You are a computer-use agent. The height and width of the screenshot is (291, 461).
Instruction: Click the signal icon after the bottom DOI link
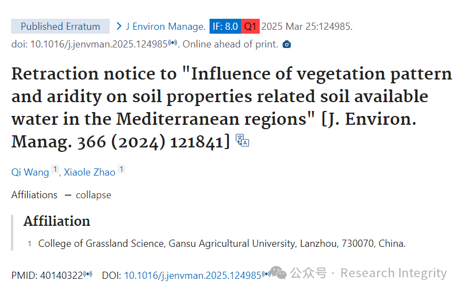click(266, 274)
